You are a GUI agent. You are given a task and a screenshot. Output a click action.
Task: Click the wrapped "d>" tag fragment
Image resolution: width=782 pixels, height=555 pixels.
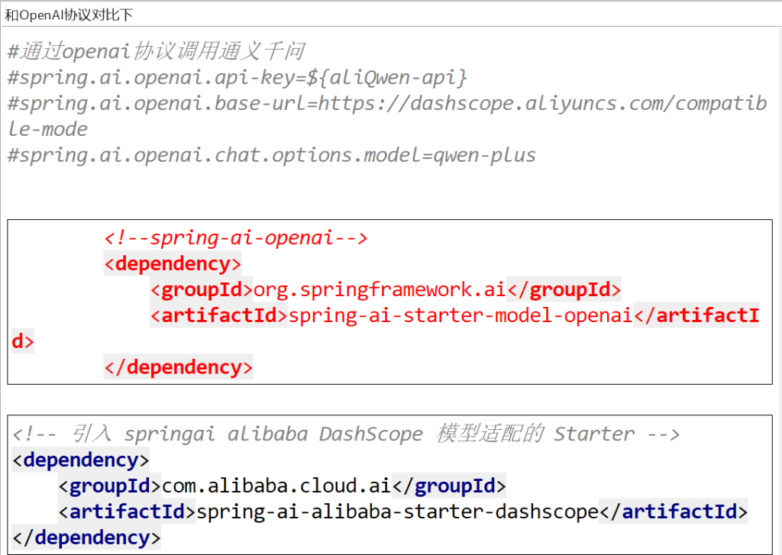tap(23, 341)
